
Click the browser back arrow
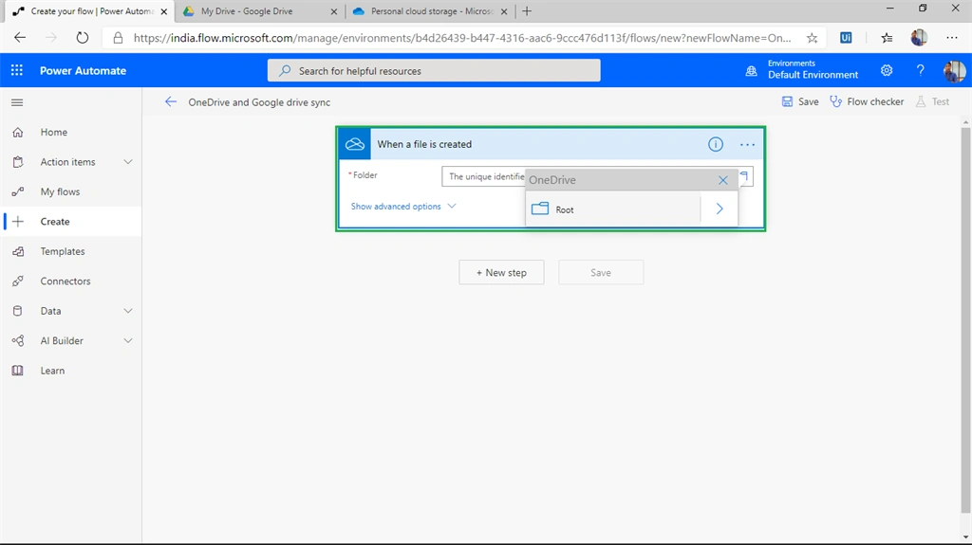point(20,38)
